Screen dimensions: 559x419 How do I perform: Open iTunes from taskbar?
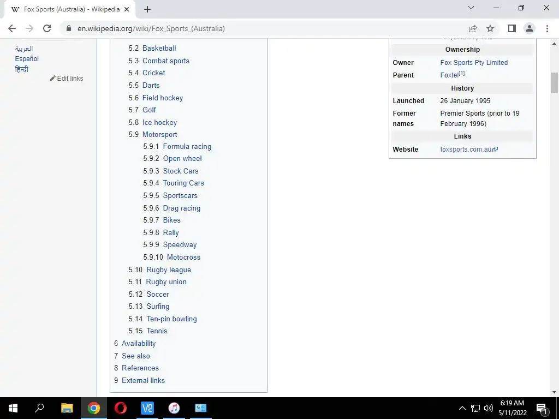[x=174, y=408]
